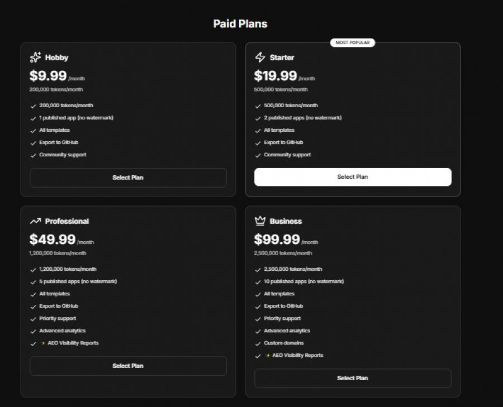The image size is (503, 407).
Task: Click the checkmark next to Export to GitHub under Hobby
Action: pos(34,142)
